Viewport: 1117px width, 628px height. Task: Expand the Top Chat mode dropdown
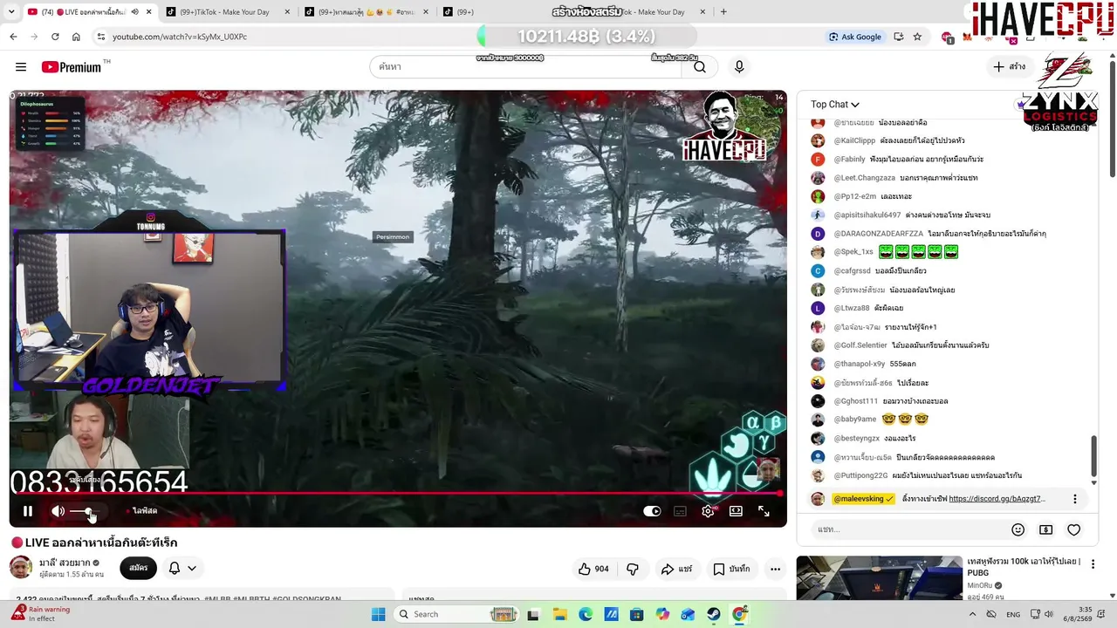coord(835,105)
